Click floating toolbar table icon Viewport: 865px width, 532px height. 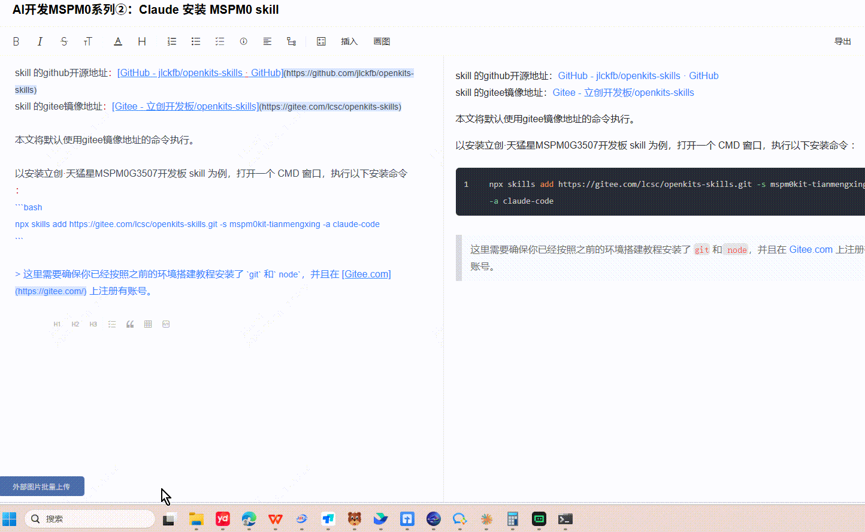pyautogui.click(x=148, y=324)
